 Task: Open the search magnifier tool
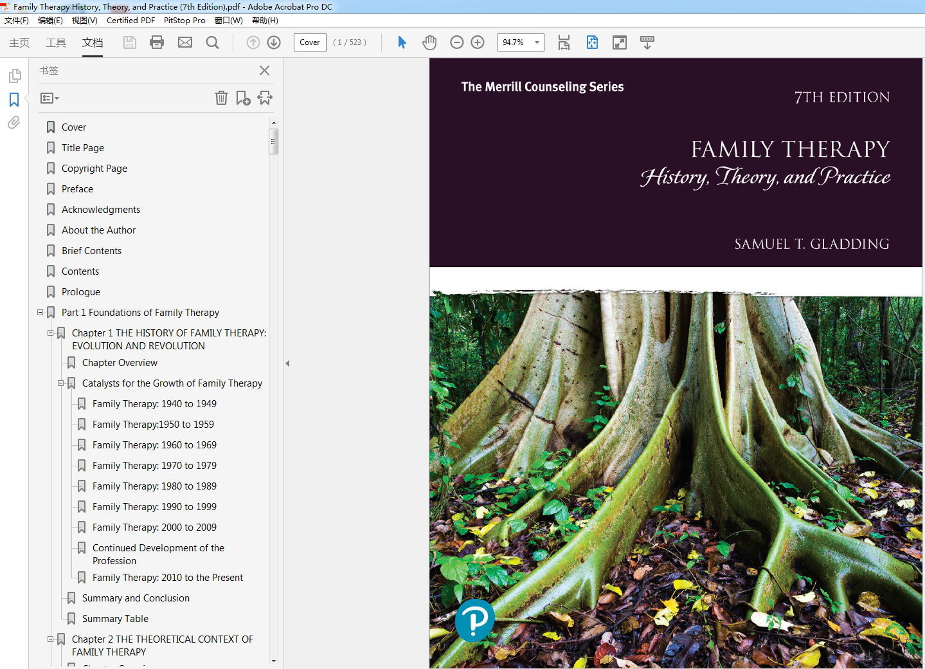[212, 42]
